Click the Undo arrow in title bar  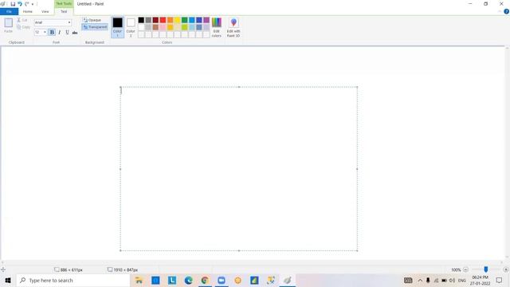click(x=20, y=4)
